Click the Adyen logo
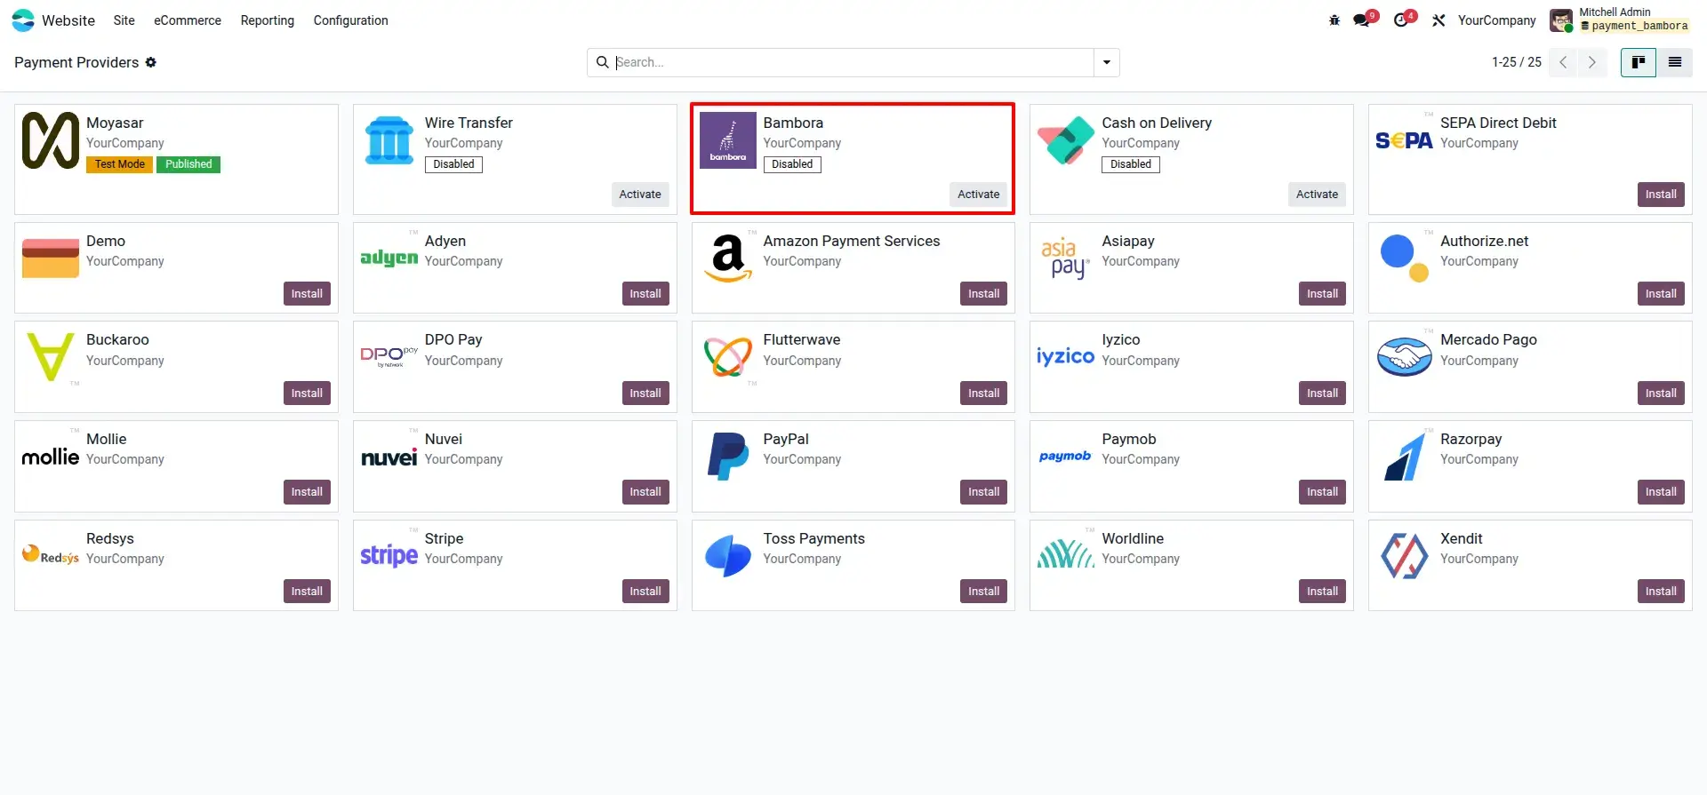 (x=389, y=258)
